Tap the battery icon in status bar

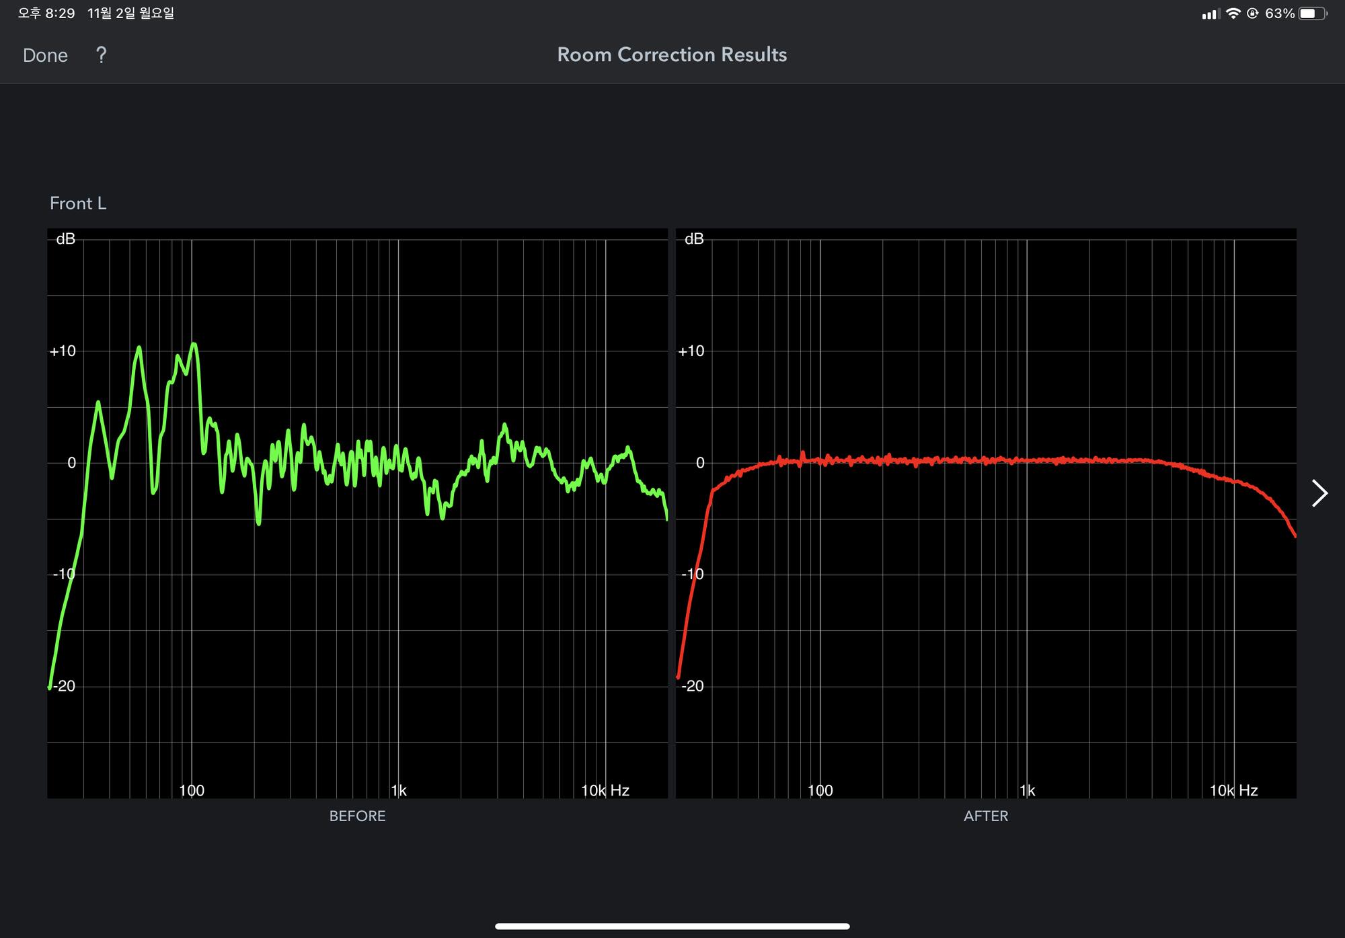pos(1312,13)
